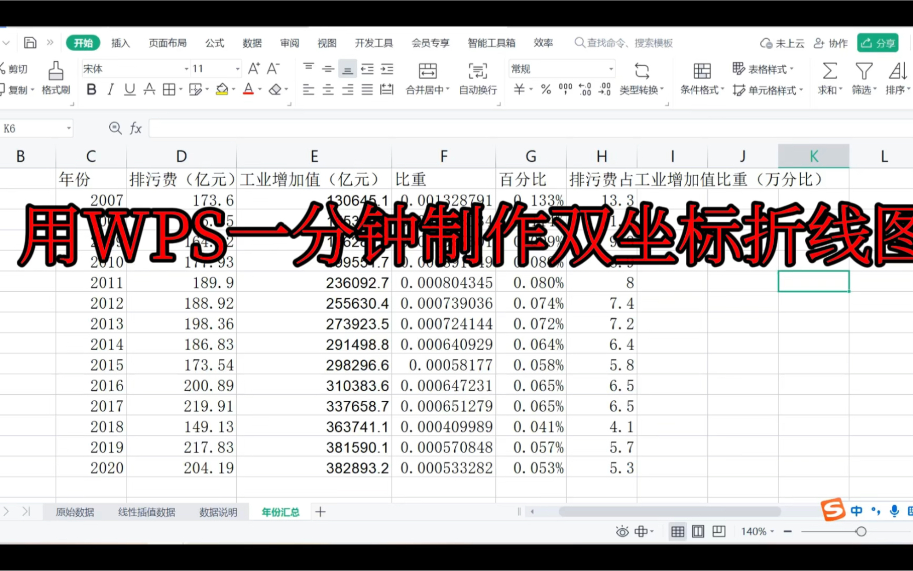Image resolution: width=913 pixels, height=571 pixels.
Task: Open the zoom percentage 140% dropdown
Action: coord(773,531)
